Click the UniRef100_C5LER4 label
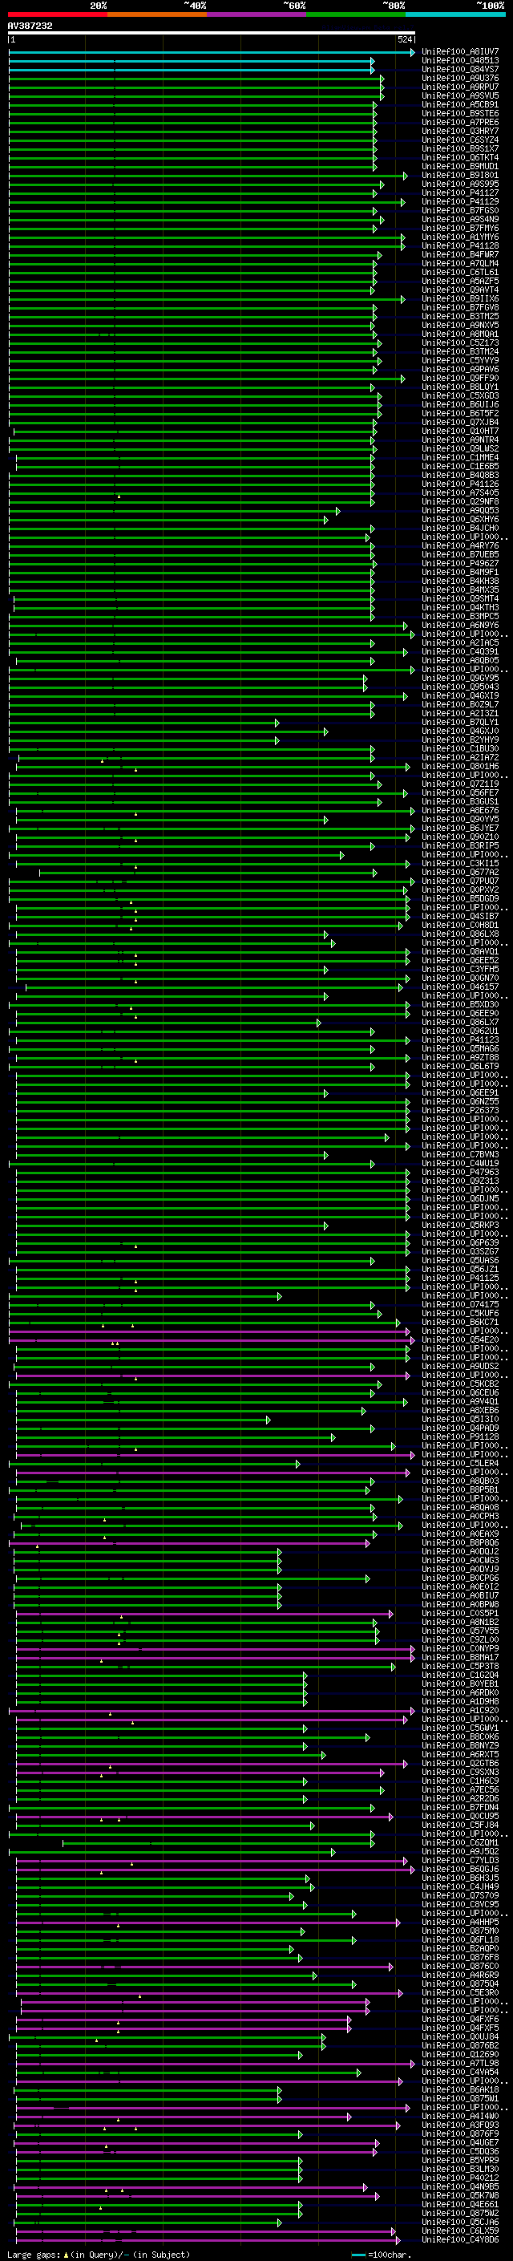Viewport: 513px width, 2261px height. click(460, 1463)
